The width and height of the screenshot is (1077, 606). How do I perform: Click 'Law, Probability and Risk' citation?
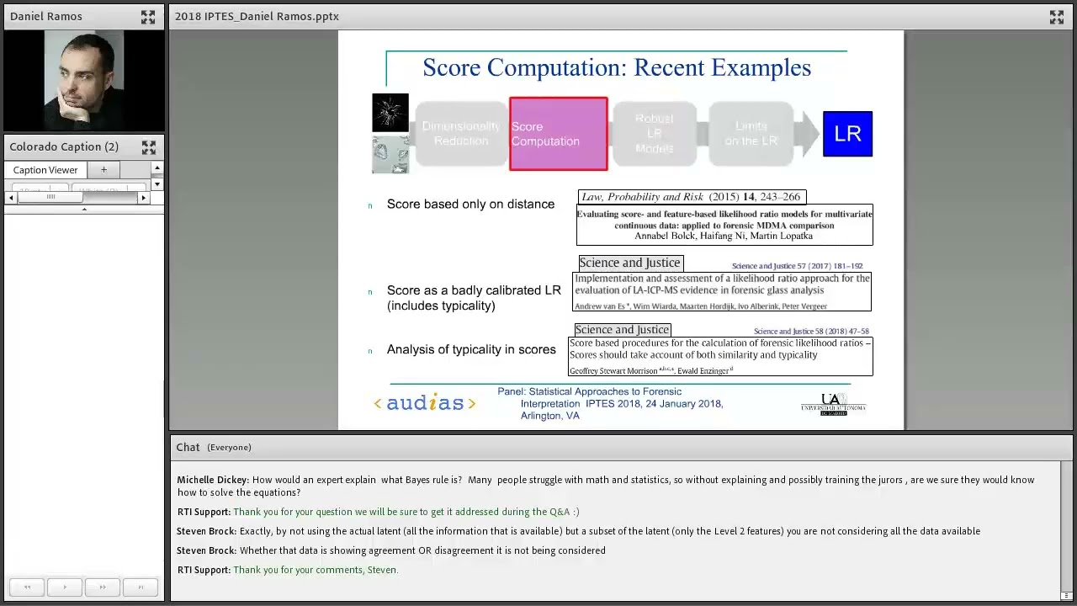tap(692, 197)
